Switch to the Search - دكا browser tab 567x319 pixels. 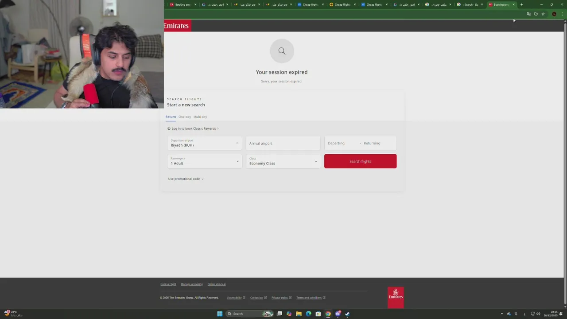(470, 4)
